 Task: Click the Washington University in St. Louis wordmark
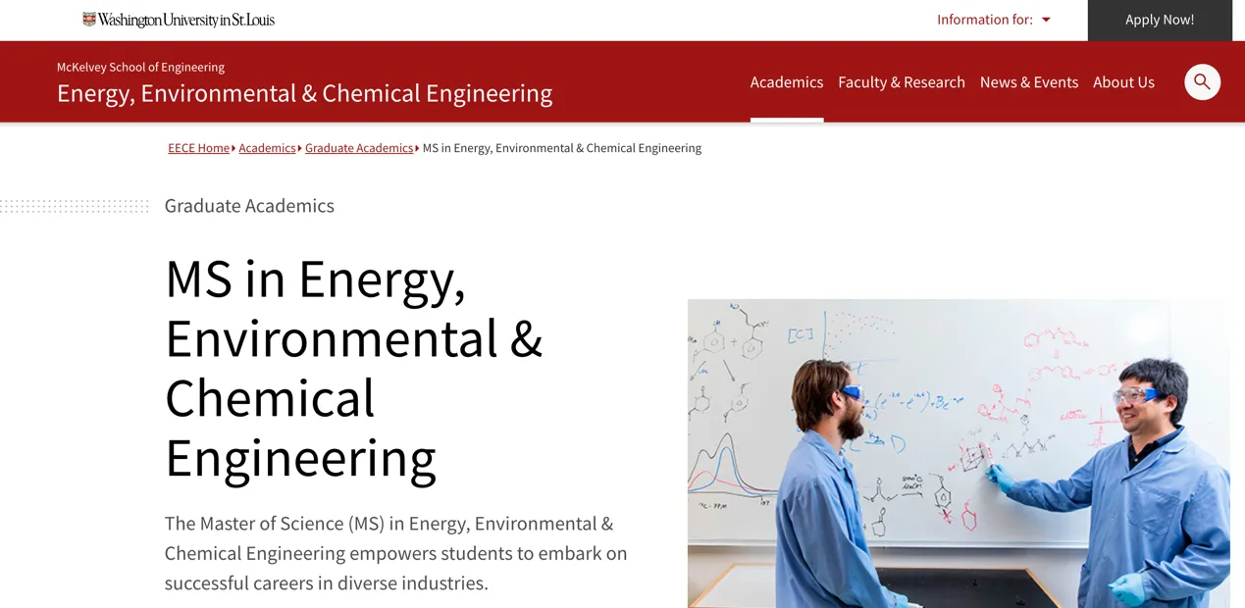click(186, 20)
